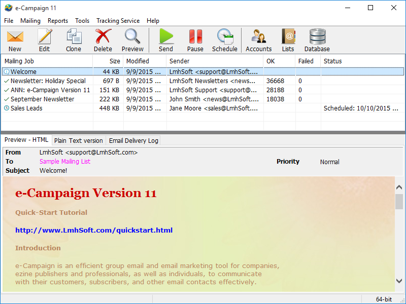Open the Tracking Service menu
This screenshot has width=406, height=304.
[x=118, y=21]
